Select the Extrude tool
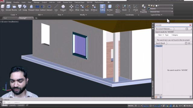Viewport: 193px width, 108px height. [8, 7]
